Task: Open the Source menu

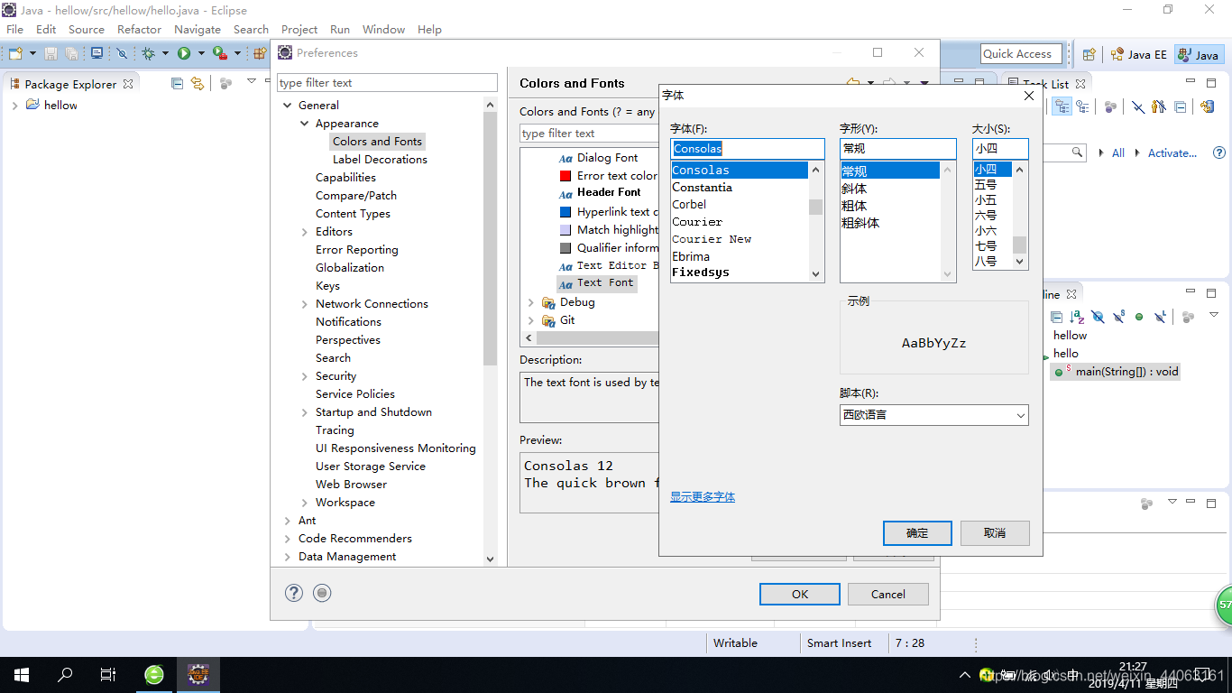Action: (87, 29)
